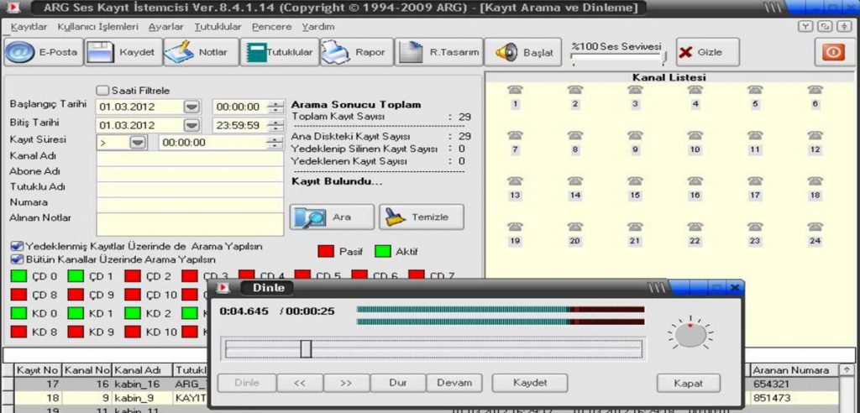Viewport: 860px width, 413px height.
Task: Click the Ara search button
Action: [x=331, y=217]
